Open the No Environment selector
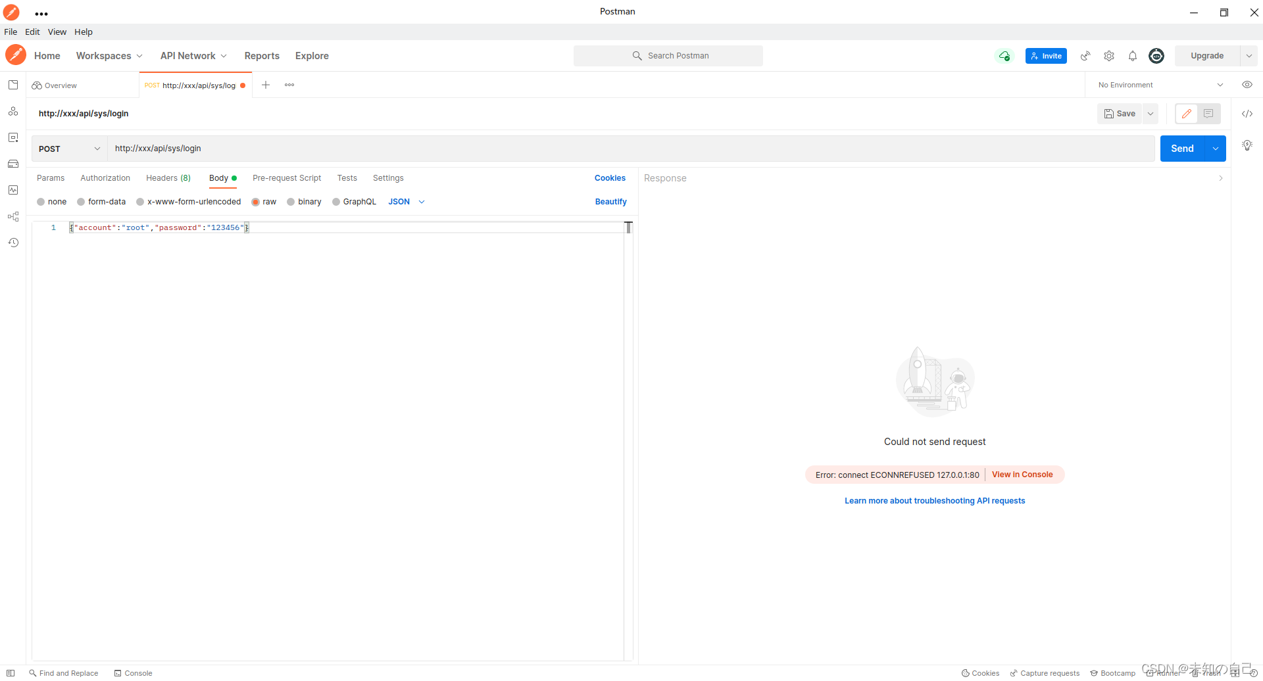This screenshot has height=681, width=1263. [1160, 85]
